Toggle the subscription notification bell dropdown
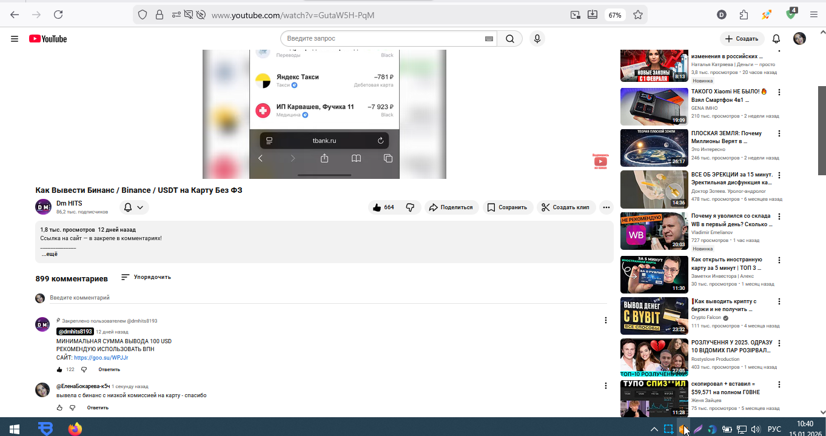 pos(133,207)
